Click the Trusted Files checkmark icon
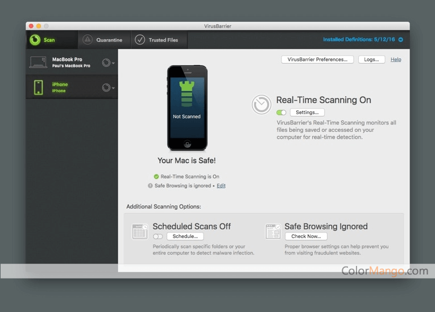 [140, 40]
